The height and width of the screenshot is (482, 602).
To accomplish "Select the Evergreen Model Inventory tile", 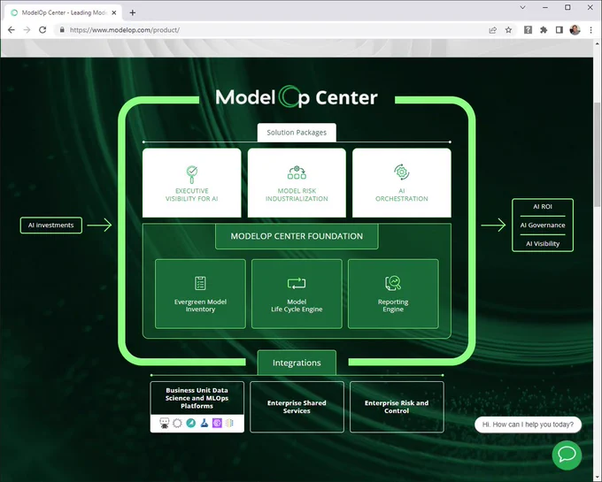I will [x=200, y=294].
